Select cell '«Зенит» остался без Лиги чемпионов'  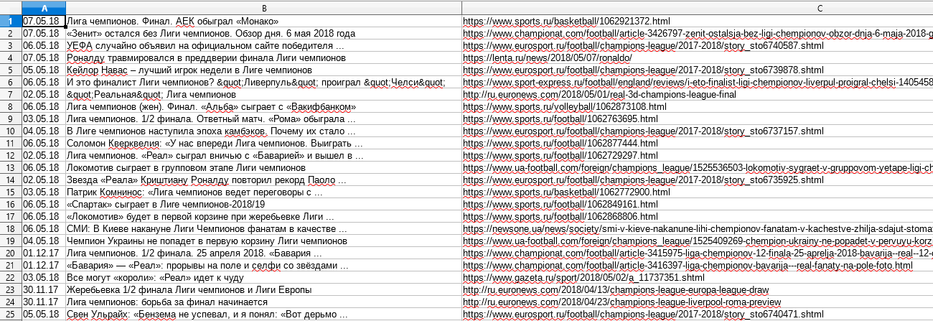pos(263,34)
